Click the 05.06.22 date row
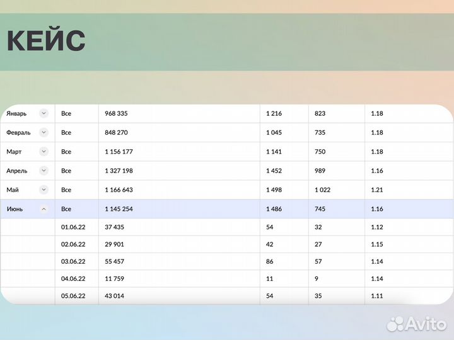The height and width of the screenshot is (340, 454). click(x=73, y=296)
